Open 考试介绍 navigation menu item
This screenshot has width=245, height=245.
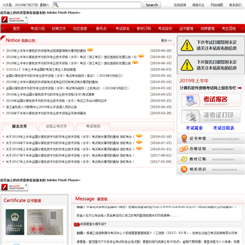coord(37,29)
